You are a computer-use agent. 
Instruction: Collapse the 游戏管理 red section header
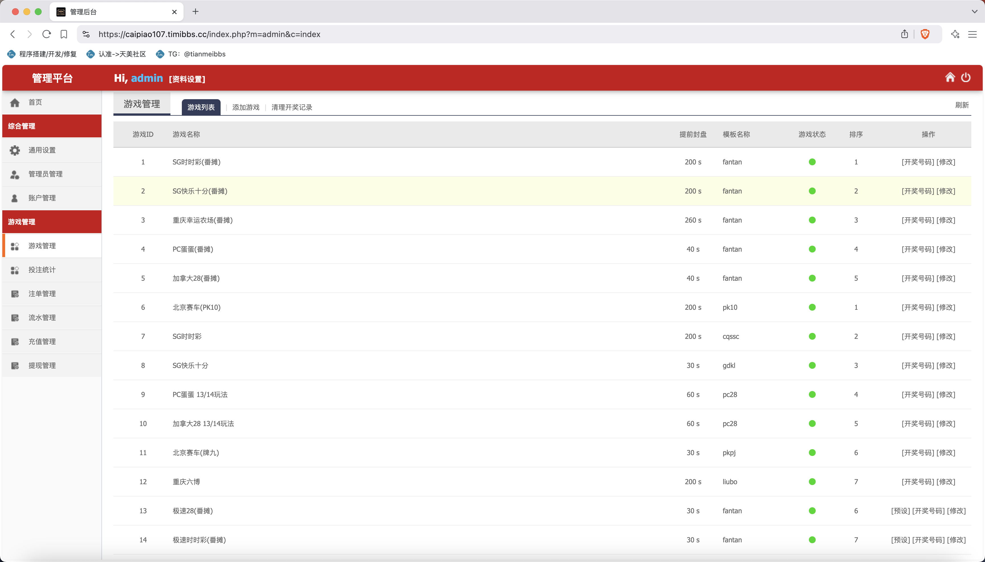tap(52, 221)
